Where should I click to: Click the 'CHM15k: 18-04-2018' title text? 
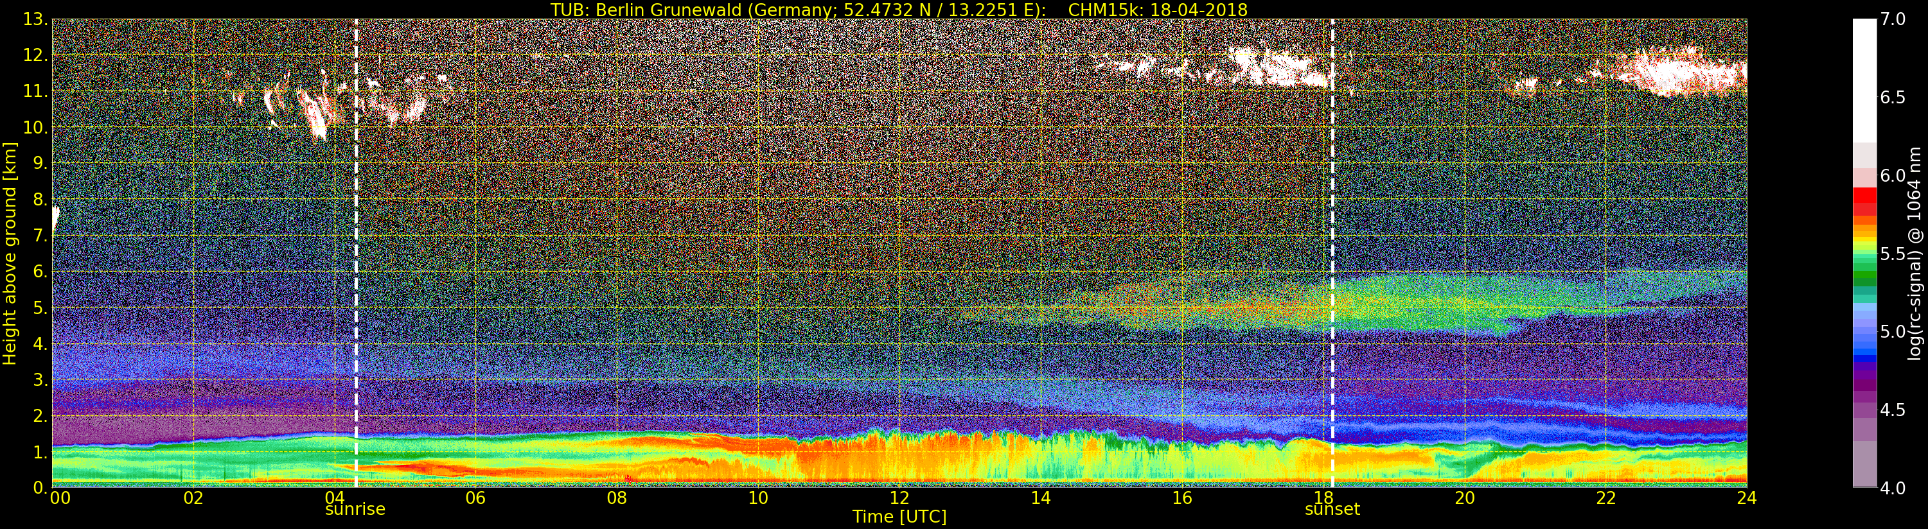[x=1158, y=10]
